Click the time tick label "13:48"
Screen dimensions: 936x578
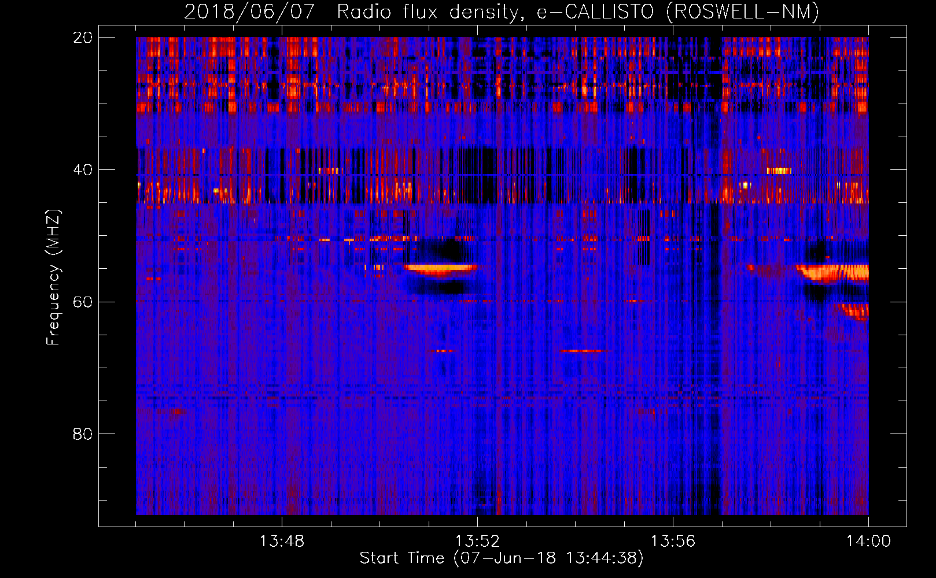coord(282,542)
